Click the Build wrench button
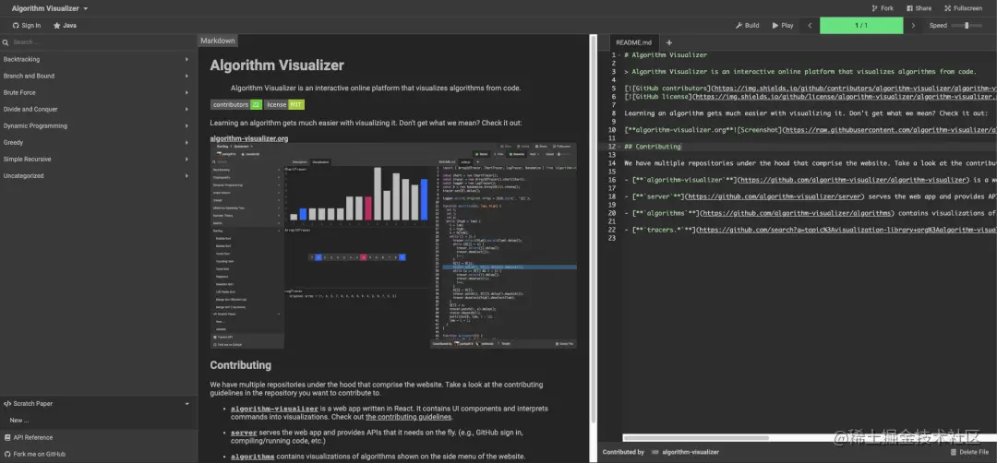Screen dimensions: 997x463 tap(747, 26)
